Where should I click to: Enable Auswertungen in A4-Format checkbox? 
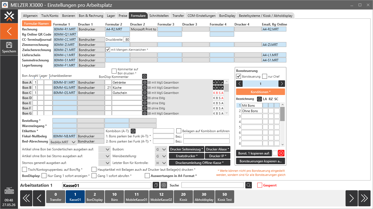147,176
